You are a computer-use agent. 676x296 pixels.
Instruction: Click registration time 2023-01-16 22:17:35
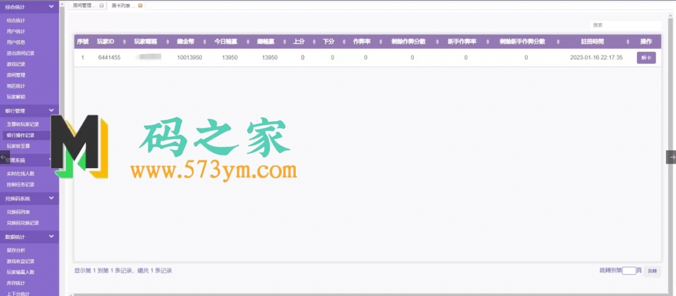[596, 57]
